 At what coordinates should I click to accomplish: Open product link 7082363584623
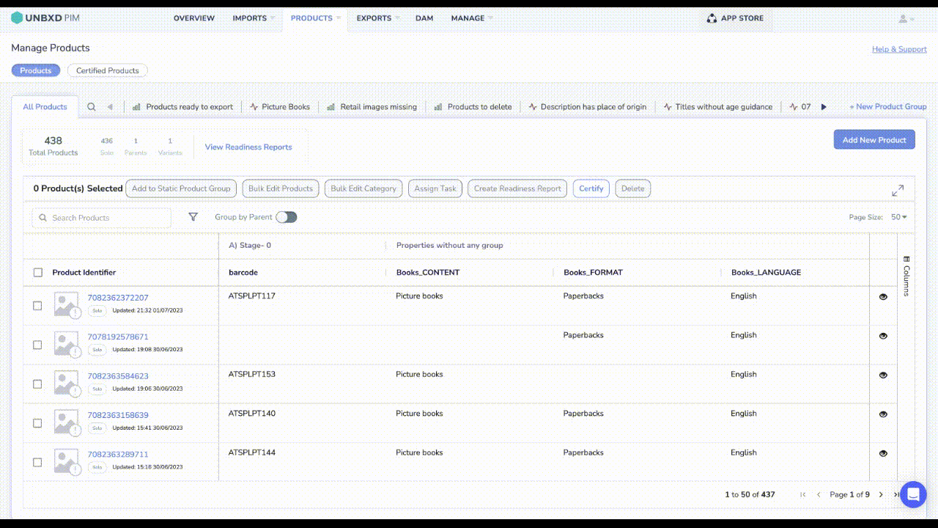118,376
